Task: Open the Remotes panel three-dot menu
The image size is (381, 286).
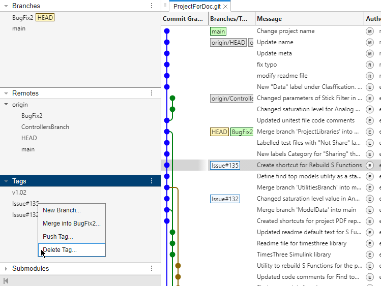Action: pos(151,93)
